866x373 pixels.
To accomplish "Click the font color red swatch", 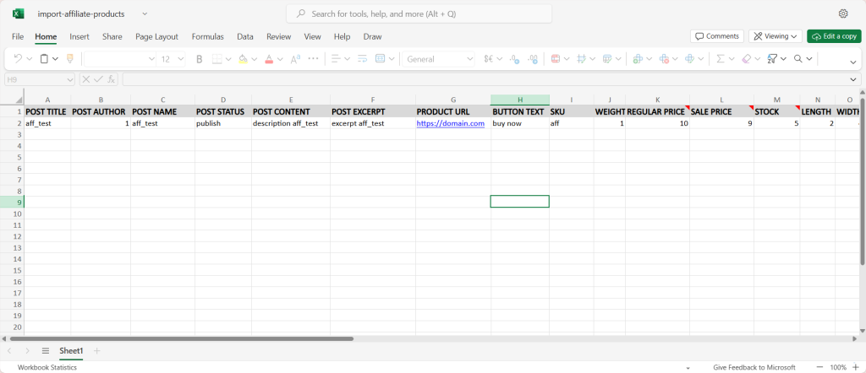I will coord(269,59).
